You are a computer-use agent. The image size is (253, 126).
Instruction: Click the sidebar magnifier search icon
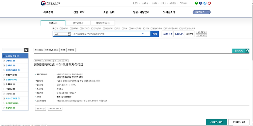coord(26,50)
